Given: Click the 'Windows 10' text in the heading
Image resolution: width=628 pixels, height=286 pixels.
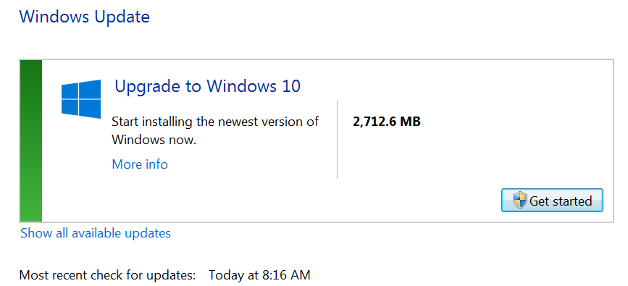Looking at the screenshot, I should [x=254, y=85].
